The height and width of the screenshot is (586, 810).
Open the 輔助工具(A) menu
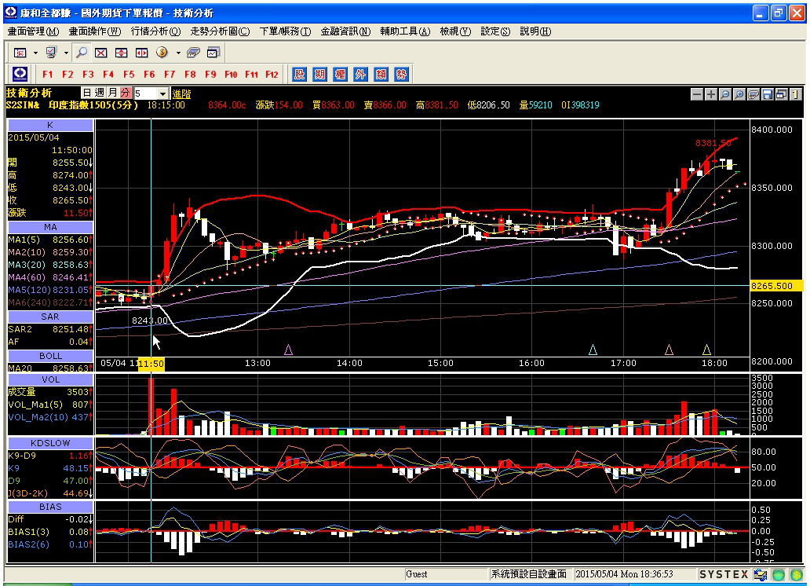tap(405, 31)
